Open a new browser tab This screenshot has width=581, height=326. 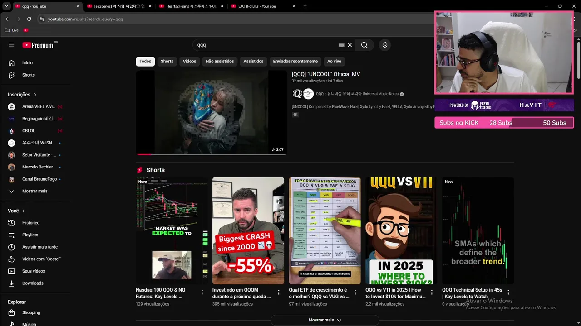[x=305, y=6]
